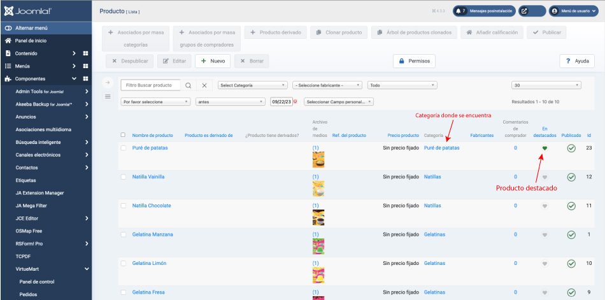
Task: Open Contenido dashboard grid icon
Action: [86, 54]
